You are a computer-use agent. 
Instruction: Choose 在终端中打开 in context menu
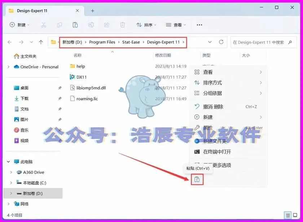228,152
